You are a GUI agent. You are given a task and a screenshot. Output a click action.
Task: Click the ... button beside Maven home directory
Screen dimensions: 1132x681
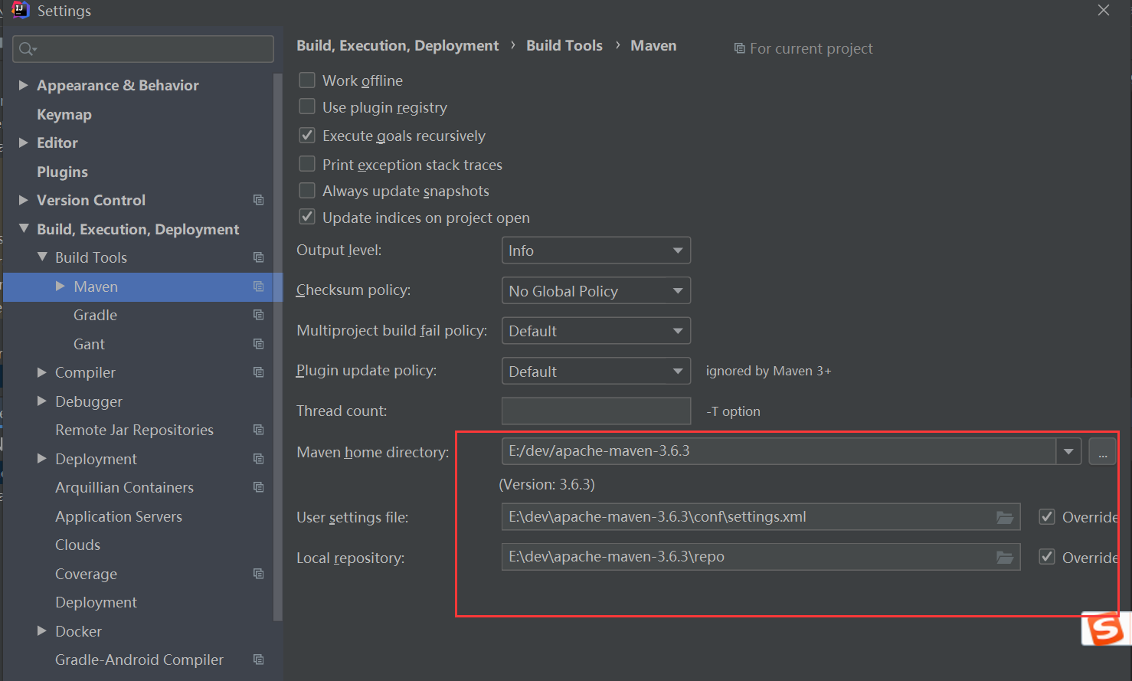[x=1102, y=451]
